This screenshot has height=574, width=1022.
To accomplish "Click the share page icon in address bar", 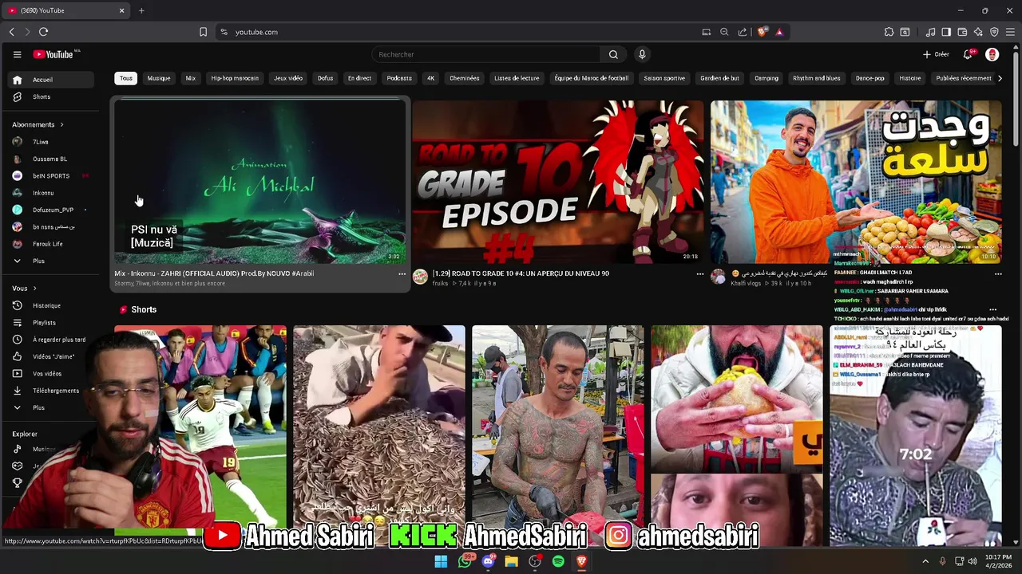I will [743, 32].
